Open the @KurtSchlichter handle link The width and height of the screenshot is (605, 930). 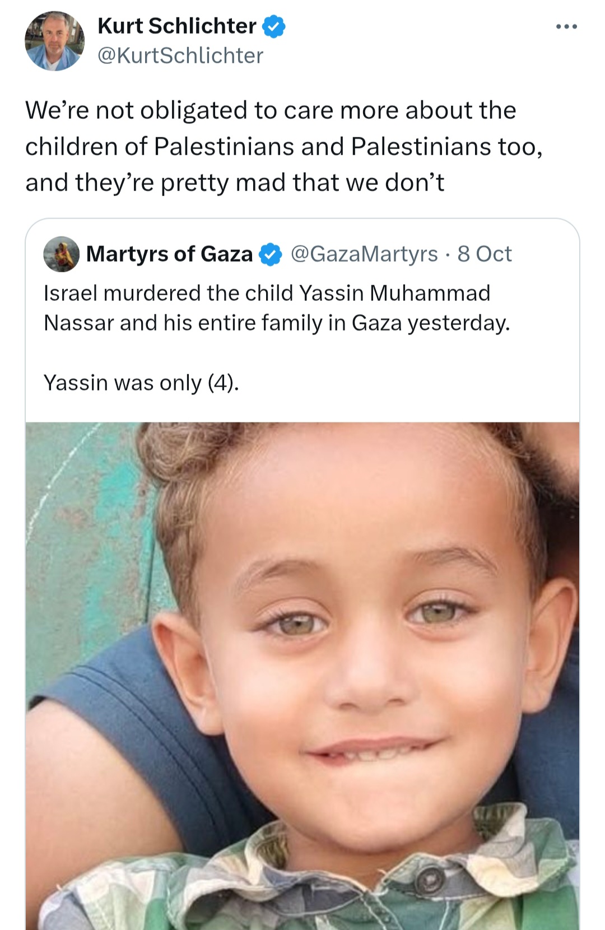[x=180, y=55]
